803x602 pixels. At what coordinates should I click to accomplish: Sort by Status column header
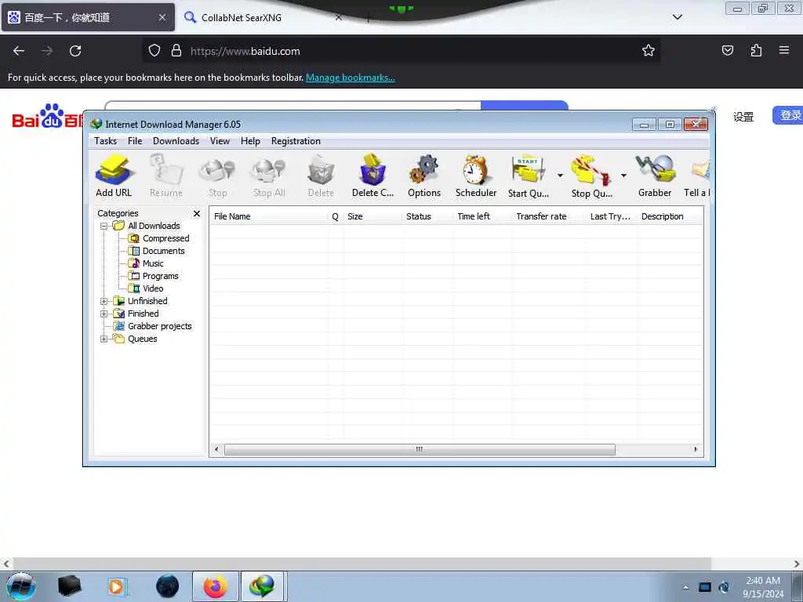coord(427,216)
